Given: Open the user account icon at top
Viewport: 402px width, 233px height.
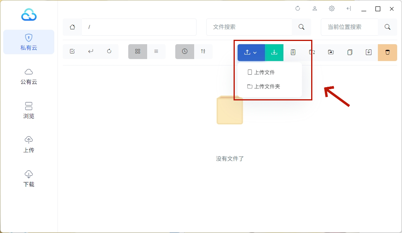Looking at the screenshot, I should [315, 8].
